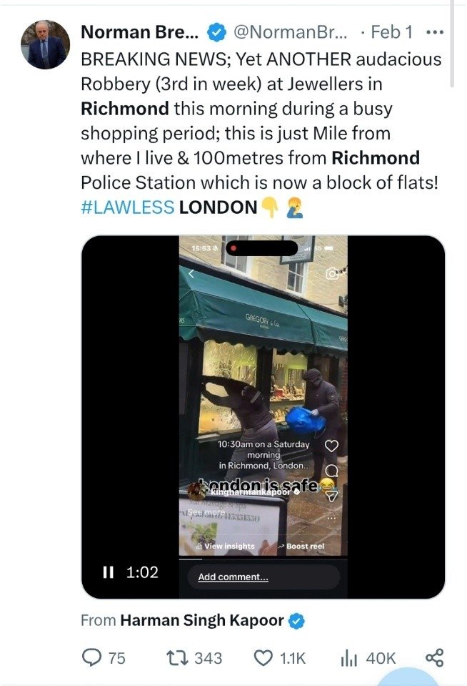
Task: Pause the video playback
Action: tap(108, 572)
